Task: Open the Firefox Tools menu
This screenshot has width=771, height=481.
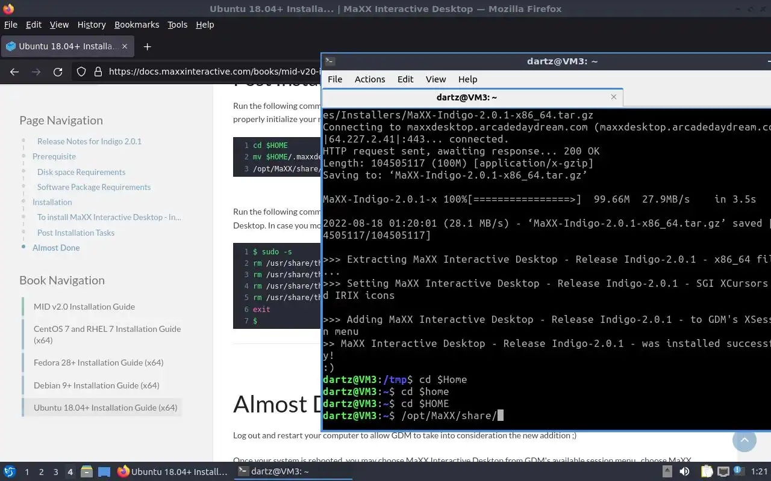Action: 178,25
